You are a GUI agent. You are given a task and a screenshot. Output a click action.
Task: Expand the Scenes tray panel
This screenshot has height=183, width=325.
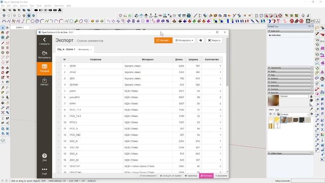(290, 82)
